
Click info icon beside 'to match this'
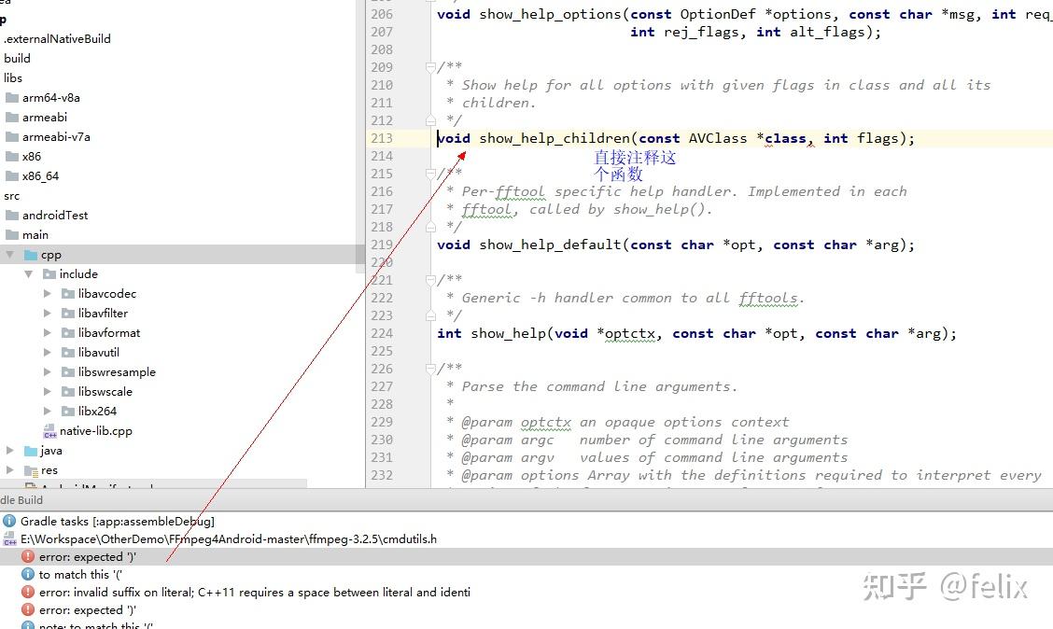(27, 575)
